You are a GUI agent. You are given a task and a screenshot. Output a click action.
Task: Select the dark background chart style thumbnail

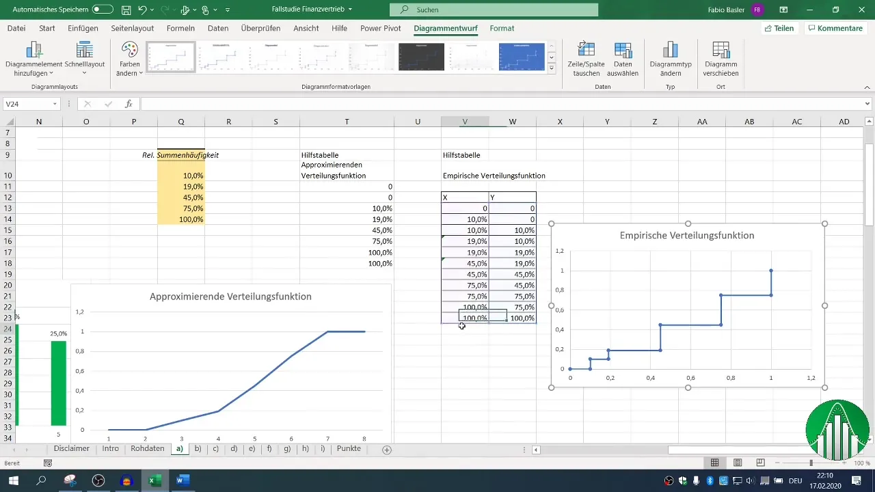point(421,57)
